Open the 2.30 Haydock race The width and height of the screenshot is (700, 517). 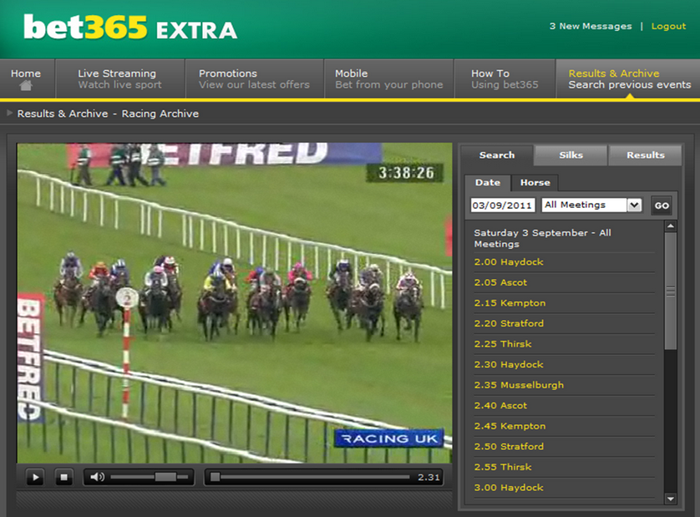[x=509, y=365]
